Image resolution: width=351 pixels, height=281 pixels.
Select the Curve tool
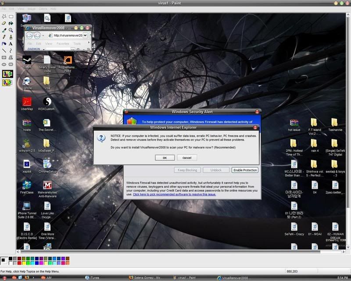click(x=11, y=50)
